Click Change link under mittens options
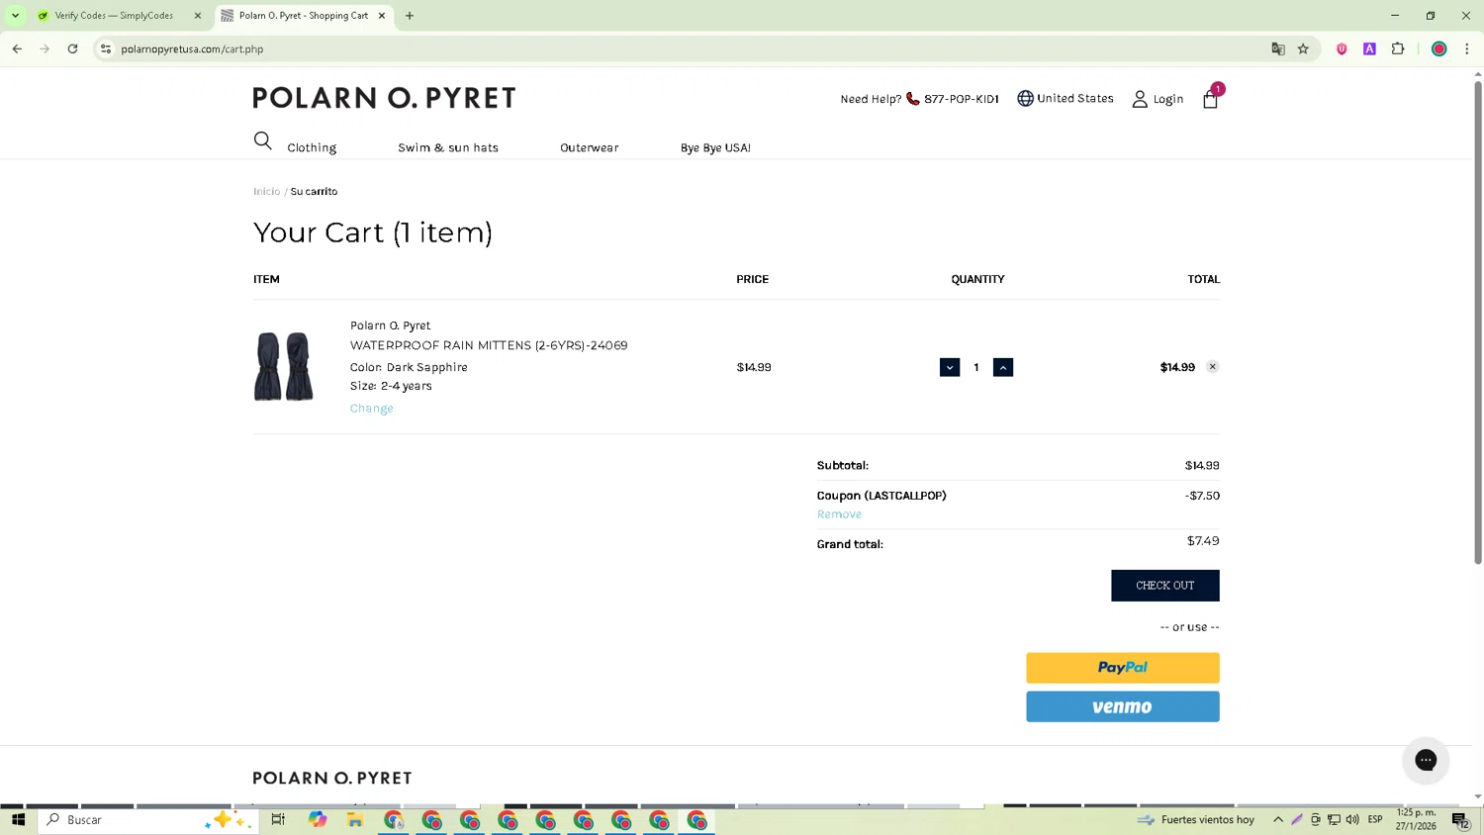Screen dimensions: 1484x835 371,408
